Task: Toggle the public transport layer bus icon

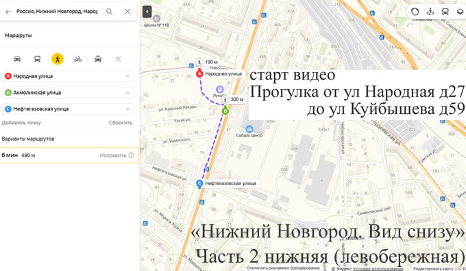Action: point(445,12)
